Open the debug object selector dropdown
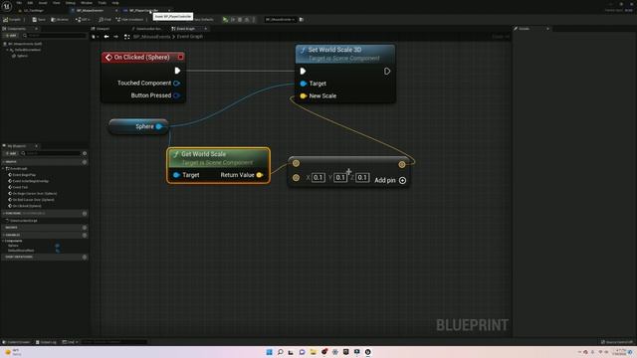This screenshot has width=637, height=358. [281, 20]
